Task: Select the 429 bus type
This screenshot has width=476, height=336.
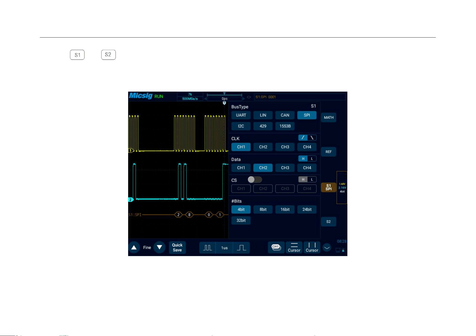Action: pos(263,126)
